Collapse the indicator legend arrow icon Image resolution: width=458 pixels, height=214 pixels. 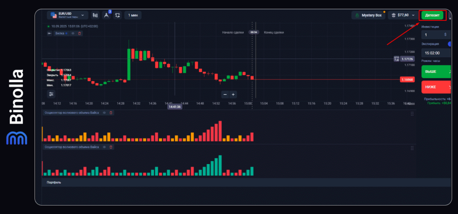pyautogui.click(x=50, y=33)
